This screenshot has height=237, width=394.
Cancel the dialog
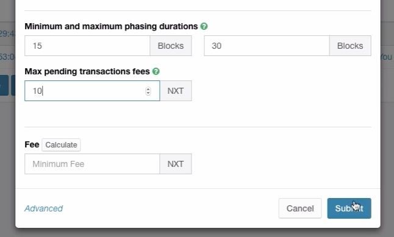300,208
